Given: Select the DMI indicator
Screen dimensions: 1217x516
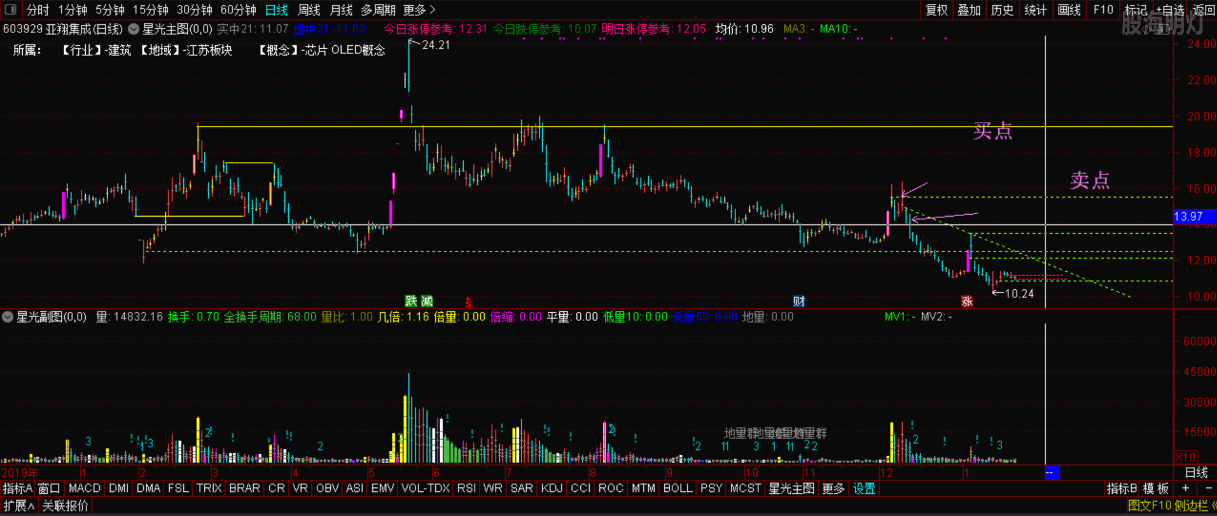Looking at the screenshot, I should tap(119, 488).
